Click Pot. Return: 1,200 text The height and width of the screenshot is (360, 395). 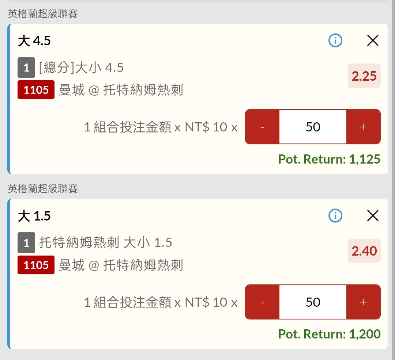329,334
